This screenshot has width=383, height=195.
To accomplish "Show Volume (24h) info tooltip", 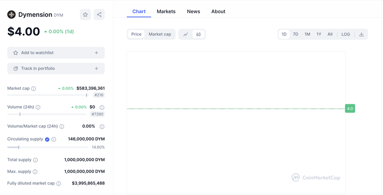I will (x=38, y=107).
